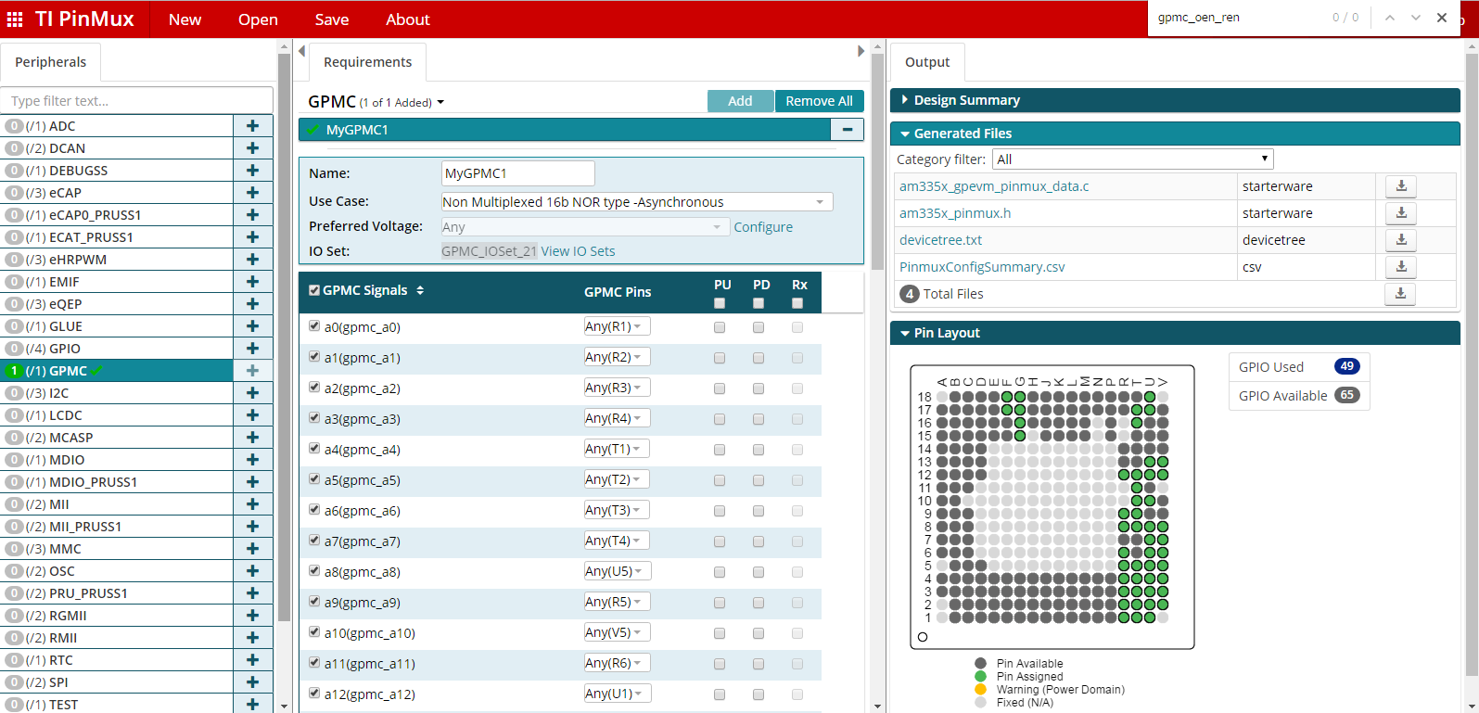1479x713 pixels.
Task: Collapse MyGPMC1 with the minus icon
Action: click(848, 130)
